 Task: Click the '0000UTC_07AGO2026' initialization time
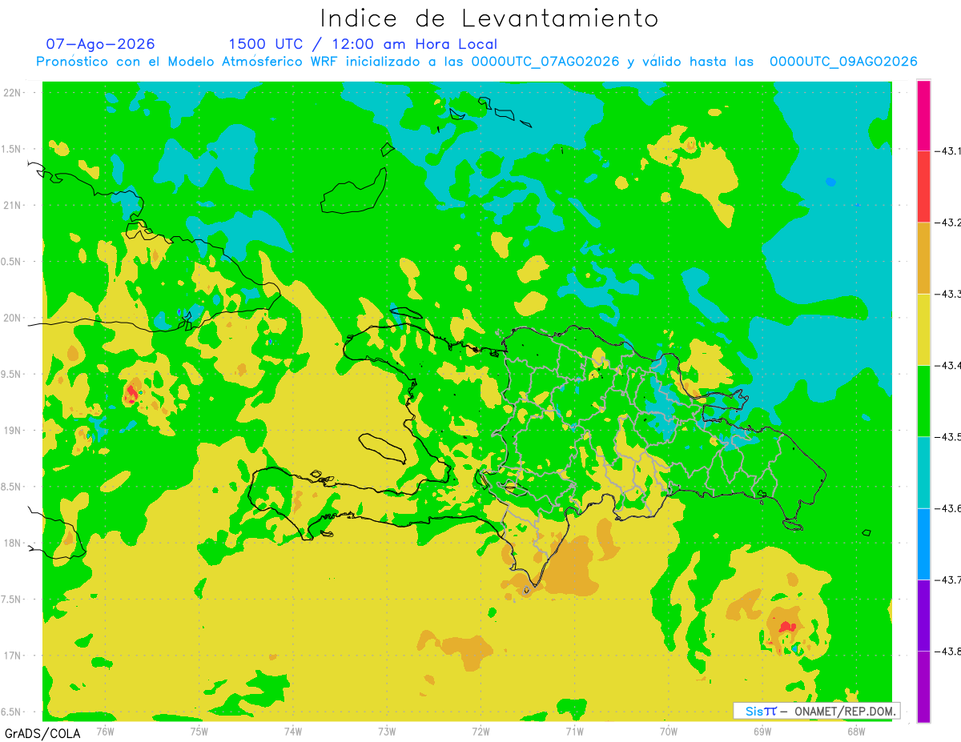545,62
